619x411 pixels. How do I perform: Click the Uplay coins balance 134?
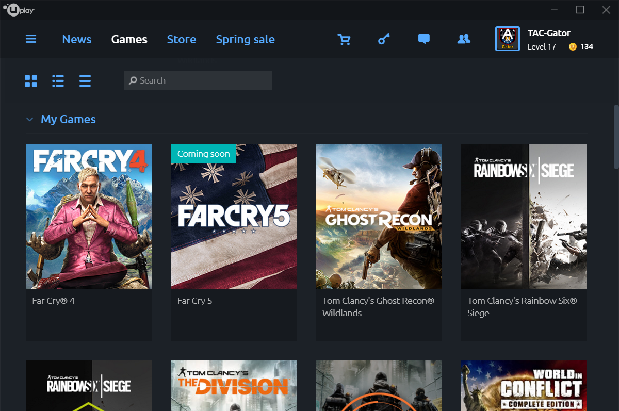pos(581,46)
